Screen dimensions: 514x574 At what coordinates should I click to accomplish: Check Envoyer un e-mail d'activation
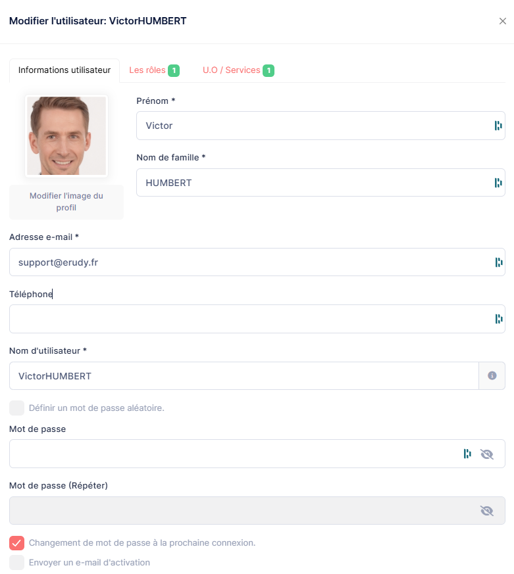pos(16,563)
